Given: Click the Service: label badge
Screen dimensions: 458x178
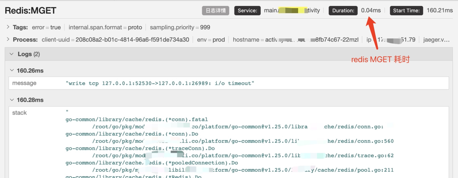Looking at the screenshot, I should click(247, 11).
